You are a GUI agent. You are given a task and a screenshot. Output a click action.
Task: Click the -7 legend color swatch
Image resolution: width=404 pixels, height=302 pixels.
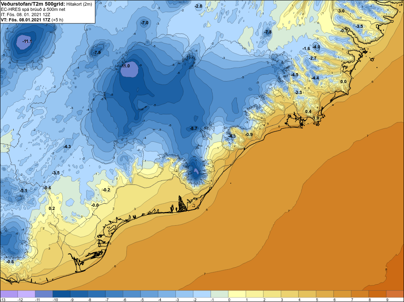pyautogui.click(x=114, y=294)
